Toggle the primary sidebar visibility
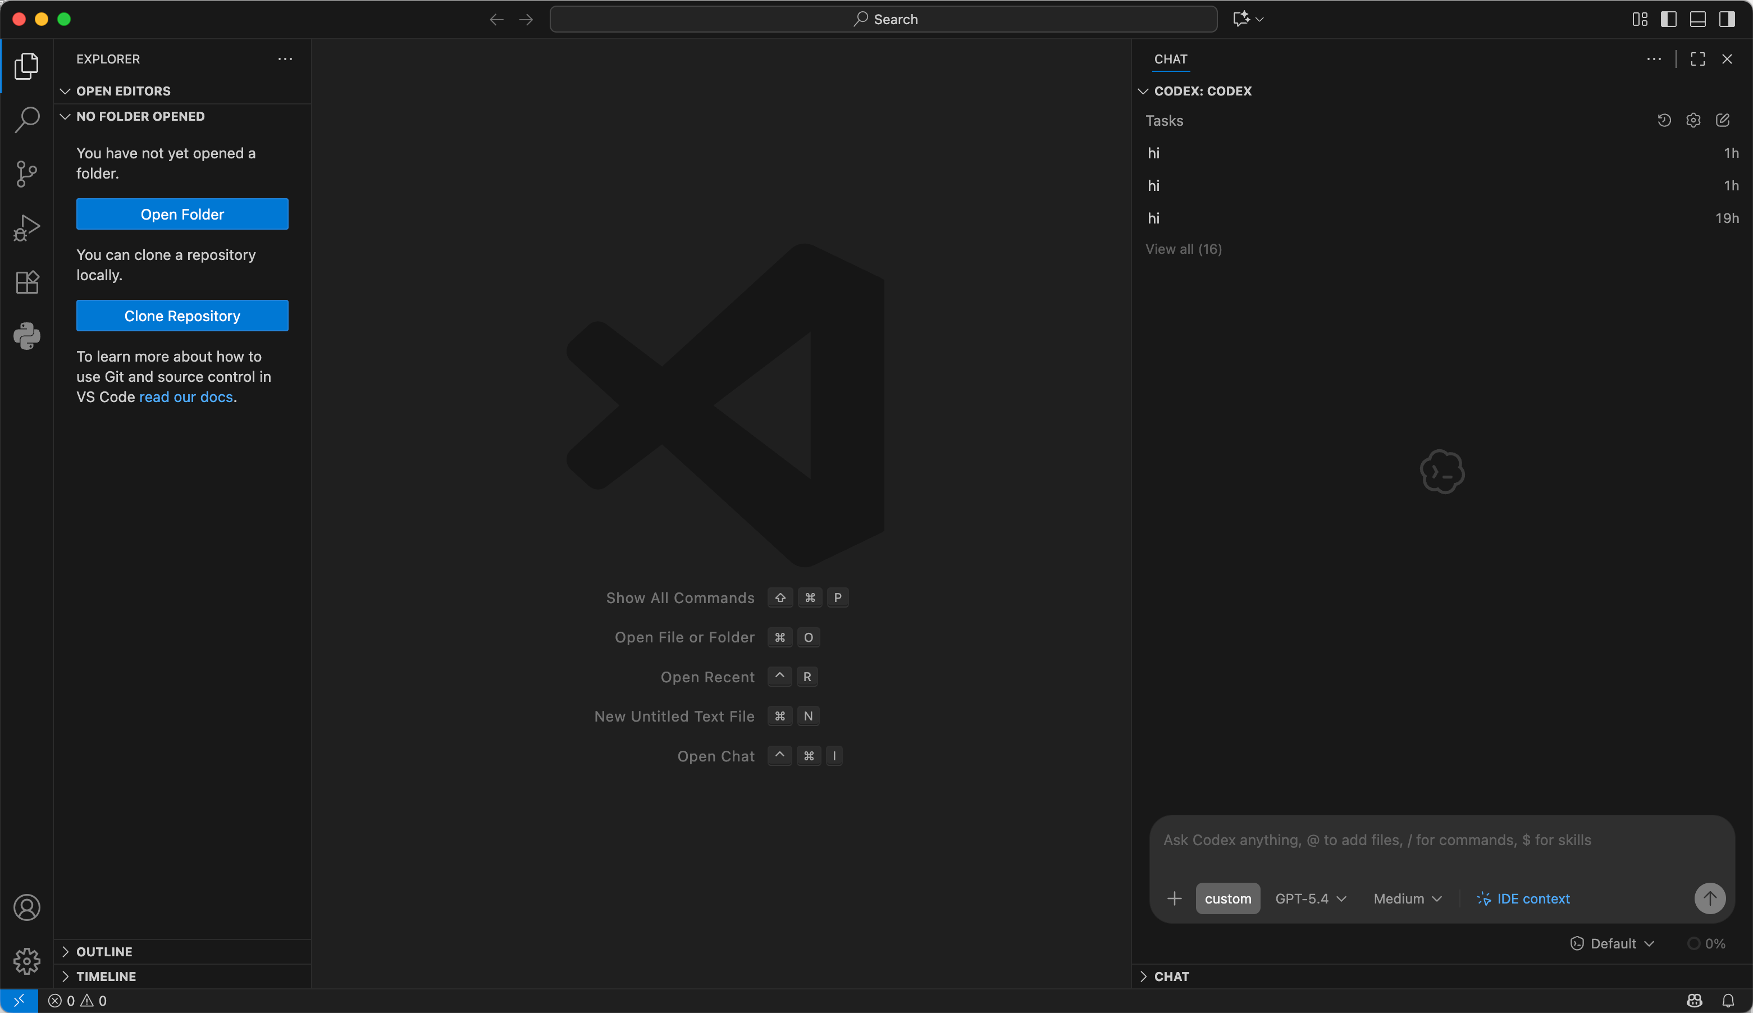The image size is (1753, 1013). 1669,19
